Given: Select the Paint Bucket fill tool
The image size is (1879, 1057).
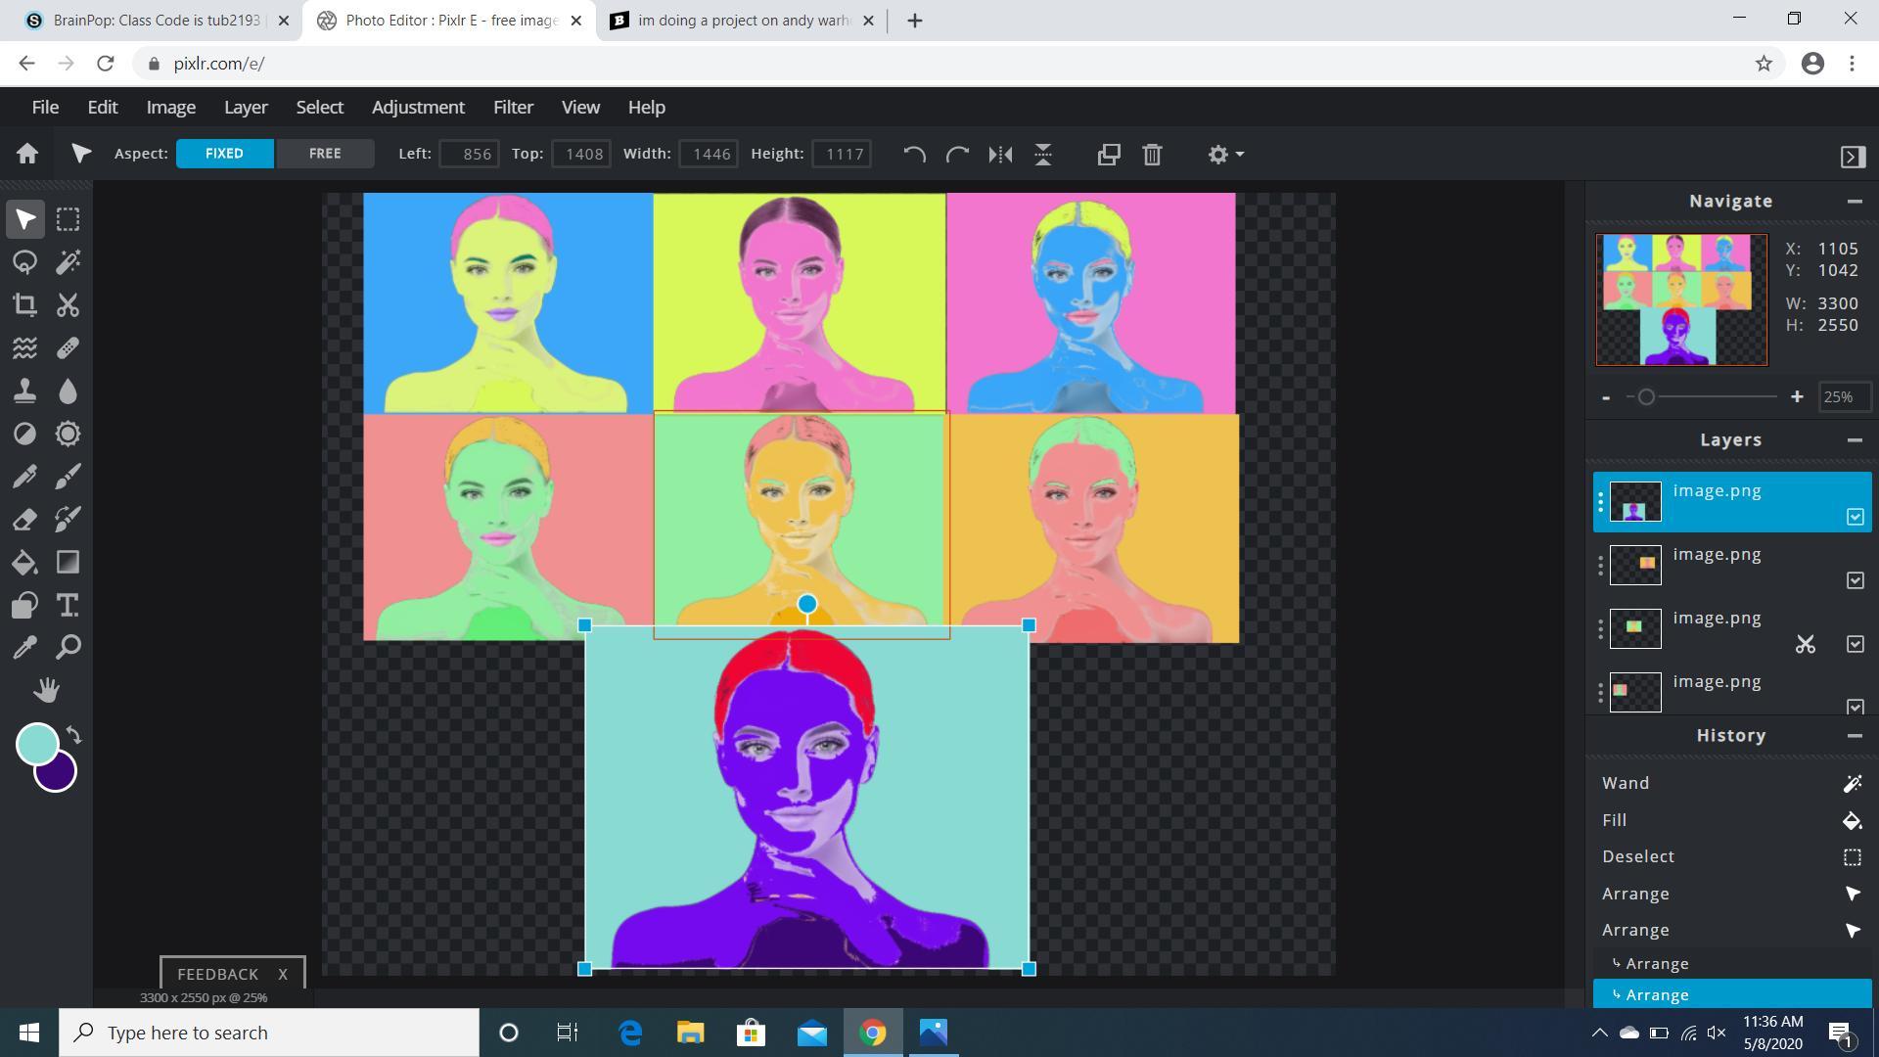Looking at the screenshot, I should pos(25,563).
